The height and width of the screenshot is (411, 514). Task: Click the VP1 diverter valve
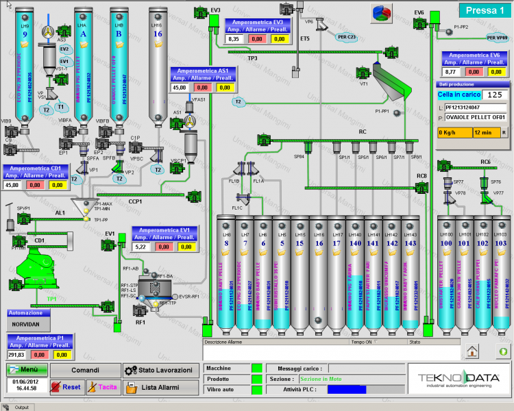click(83, 168)
